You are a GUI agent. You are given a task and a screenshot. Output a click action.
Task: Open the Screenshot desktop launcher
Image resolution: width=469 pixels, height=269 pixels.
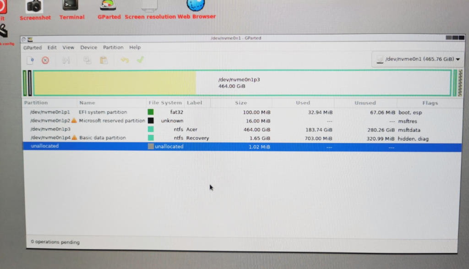tap(35, 10)
